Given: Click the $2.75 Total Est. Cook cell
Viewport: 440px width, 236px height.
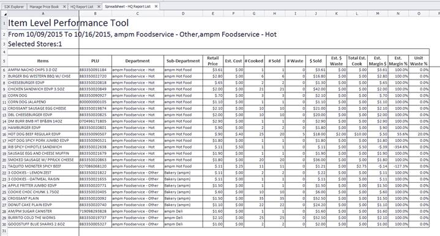Looking at the screenshot, I should 357,166.
